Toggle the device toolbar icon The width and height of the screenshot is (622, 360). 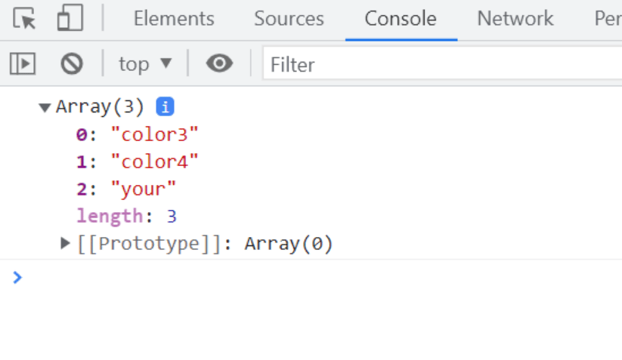point(70,19)
